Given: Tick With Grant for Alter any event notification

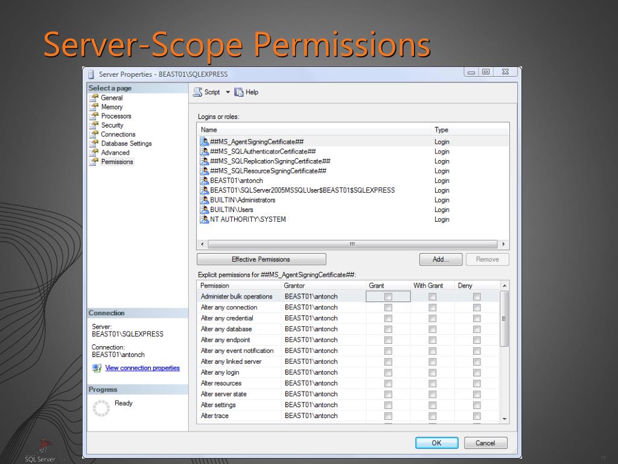Looking at the screenshot, I should pyautogui.click(x=432, y=351).
